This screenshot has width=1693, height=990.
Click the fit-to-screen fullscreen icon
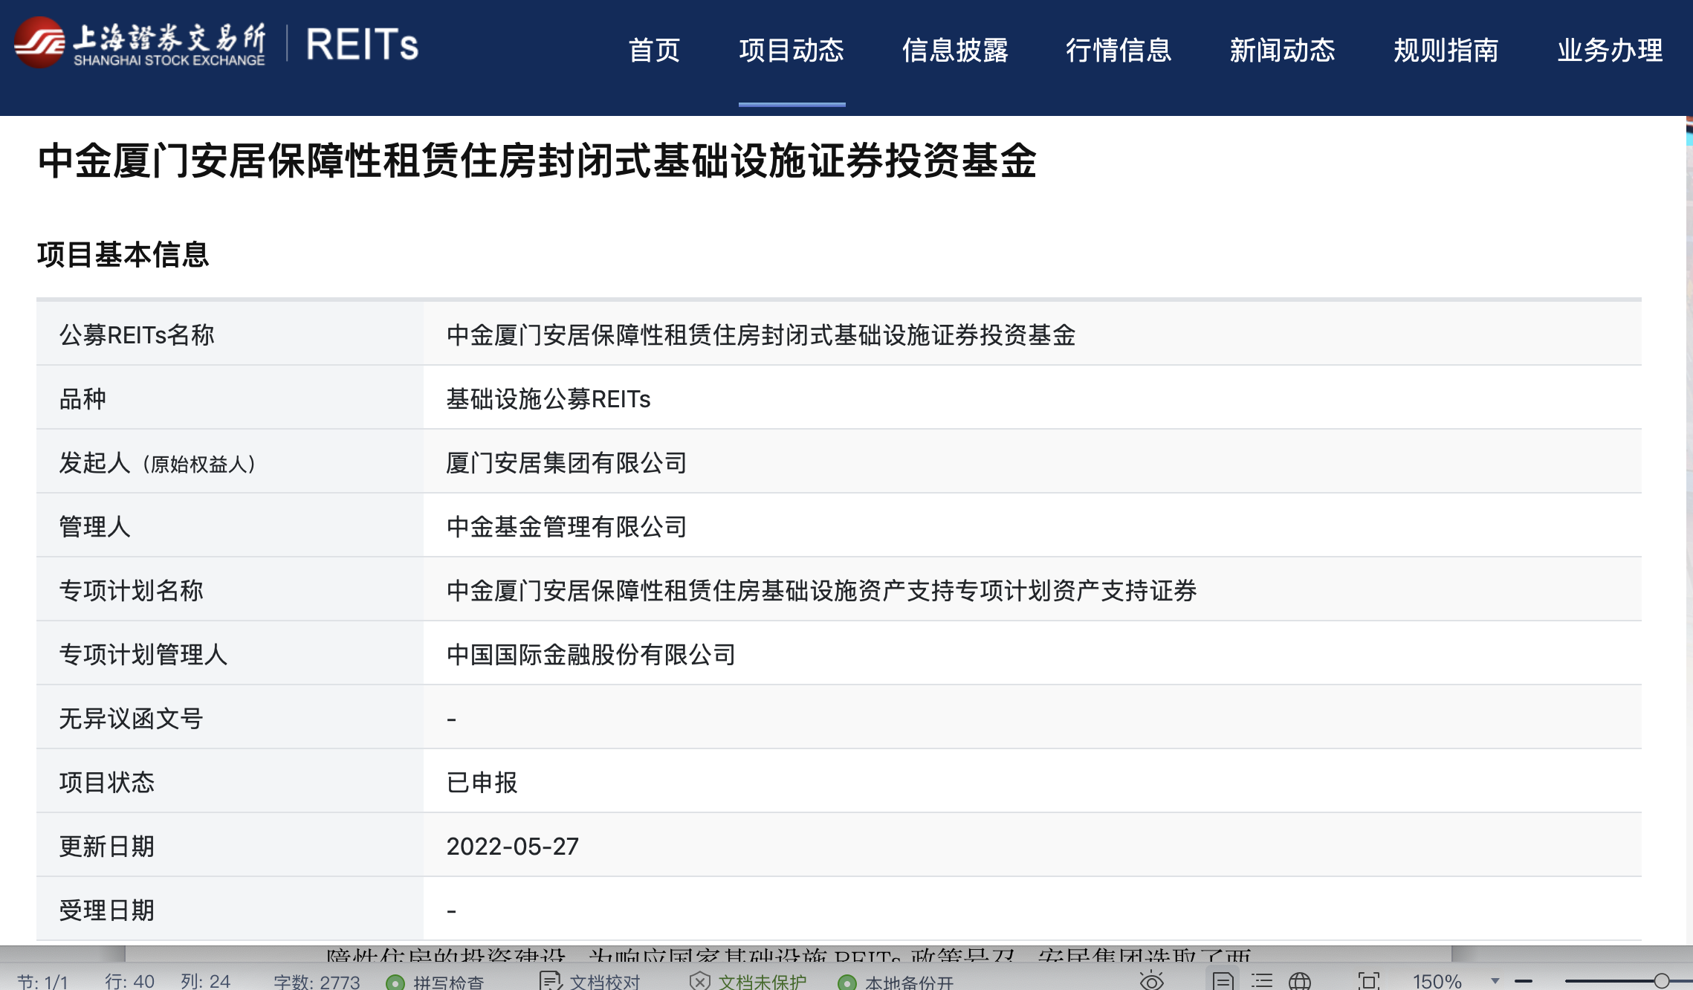point(1368,981)
